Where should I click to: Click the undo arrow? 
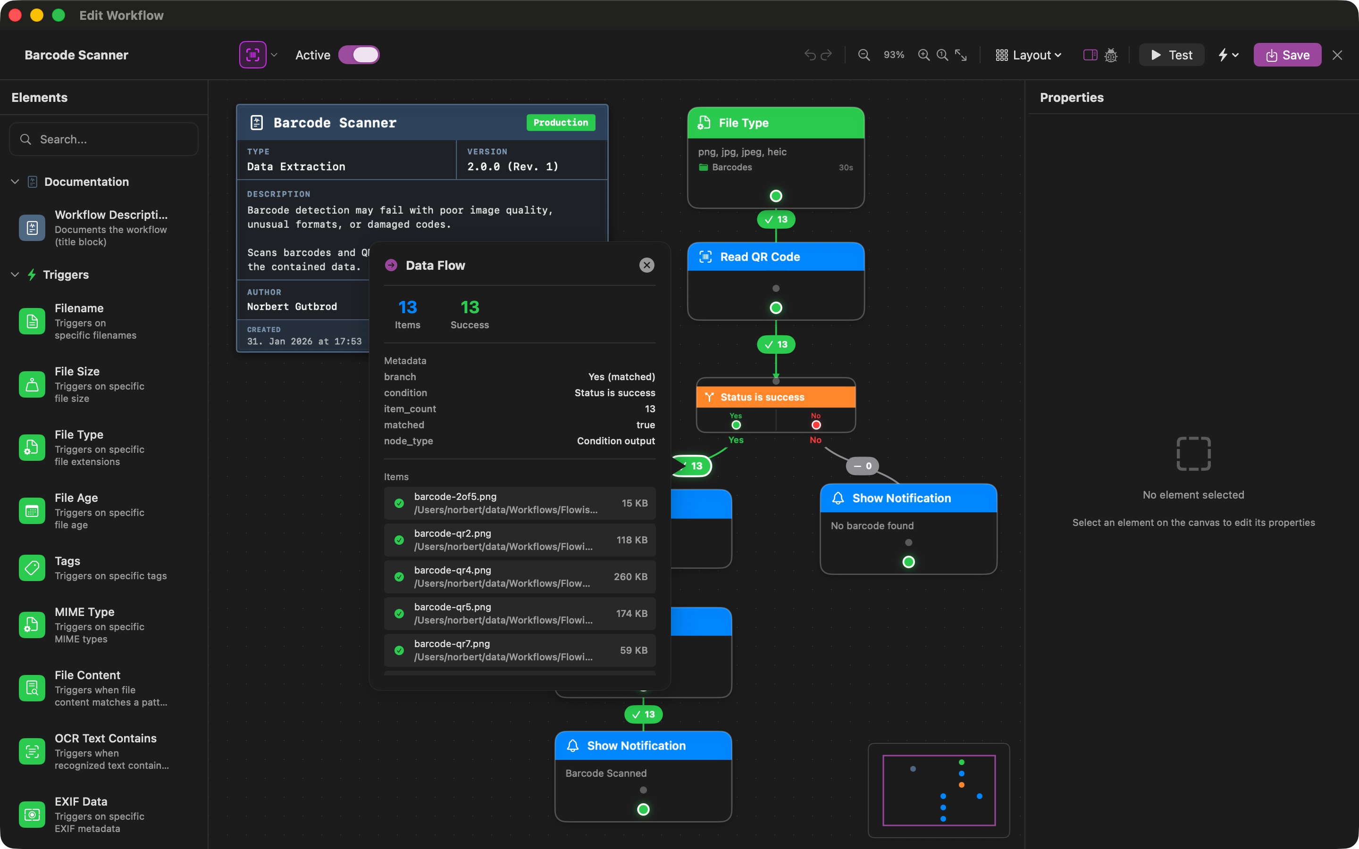pos(810,55)
